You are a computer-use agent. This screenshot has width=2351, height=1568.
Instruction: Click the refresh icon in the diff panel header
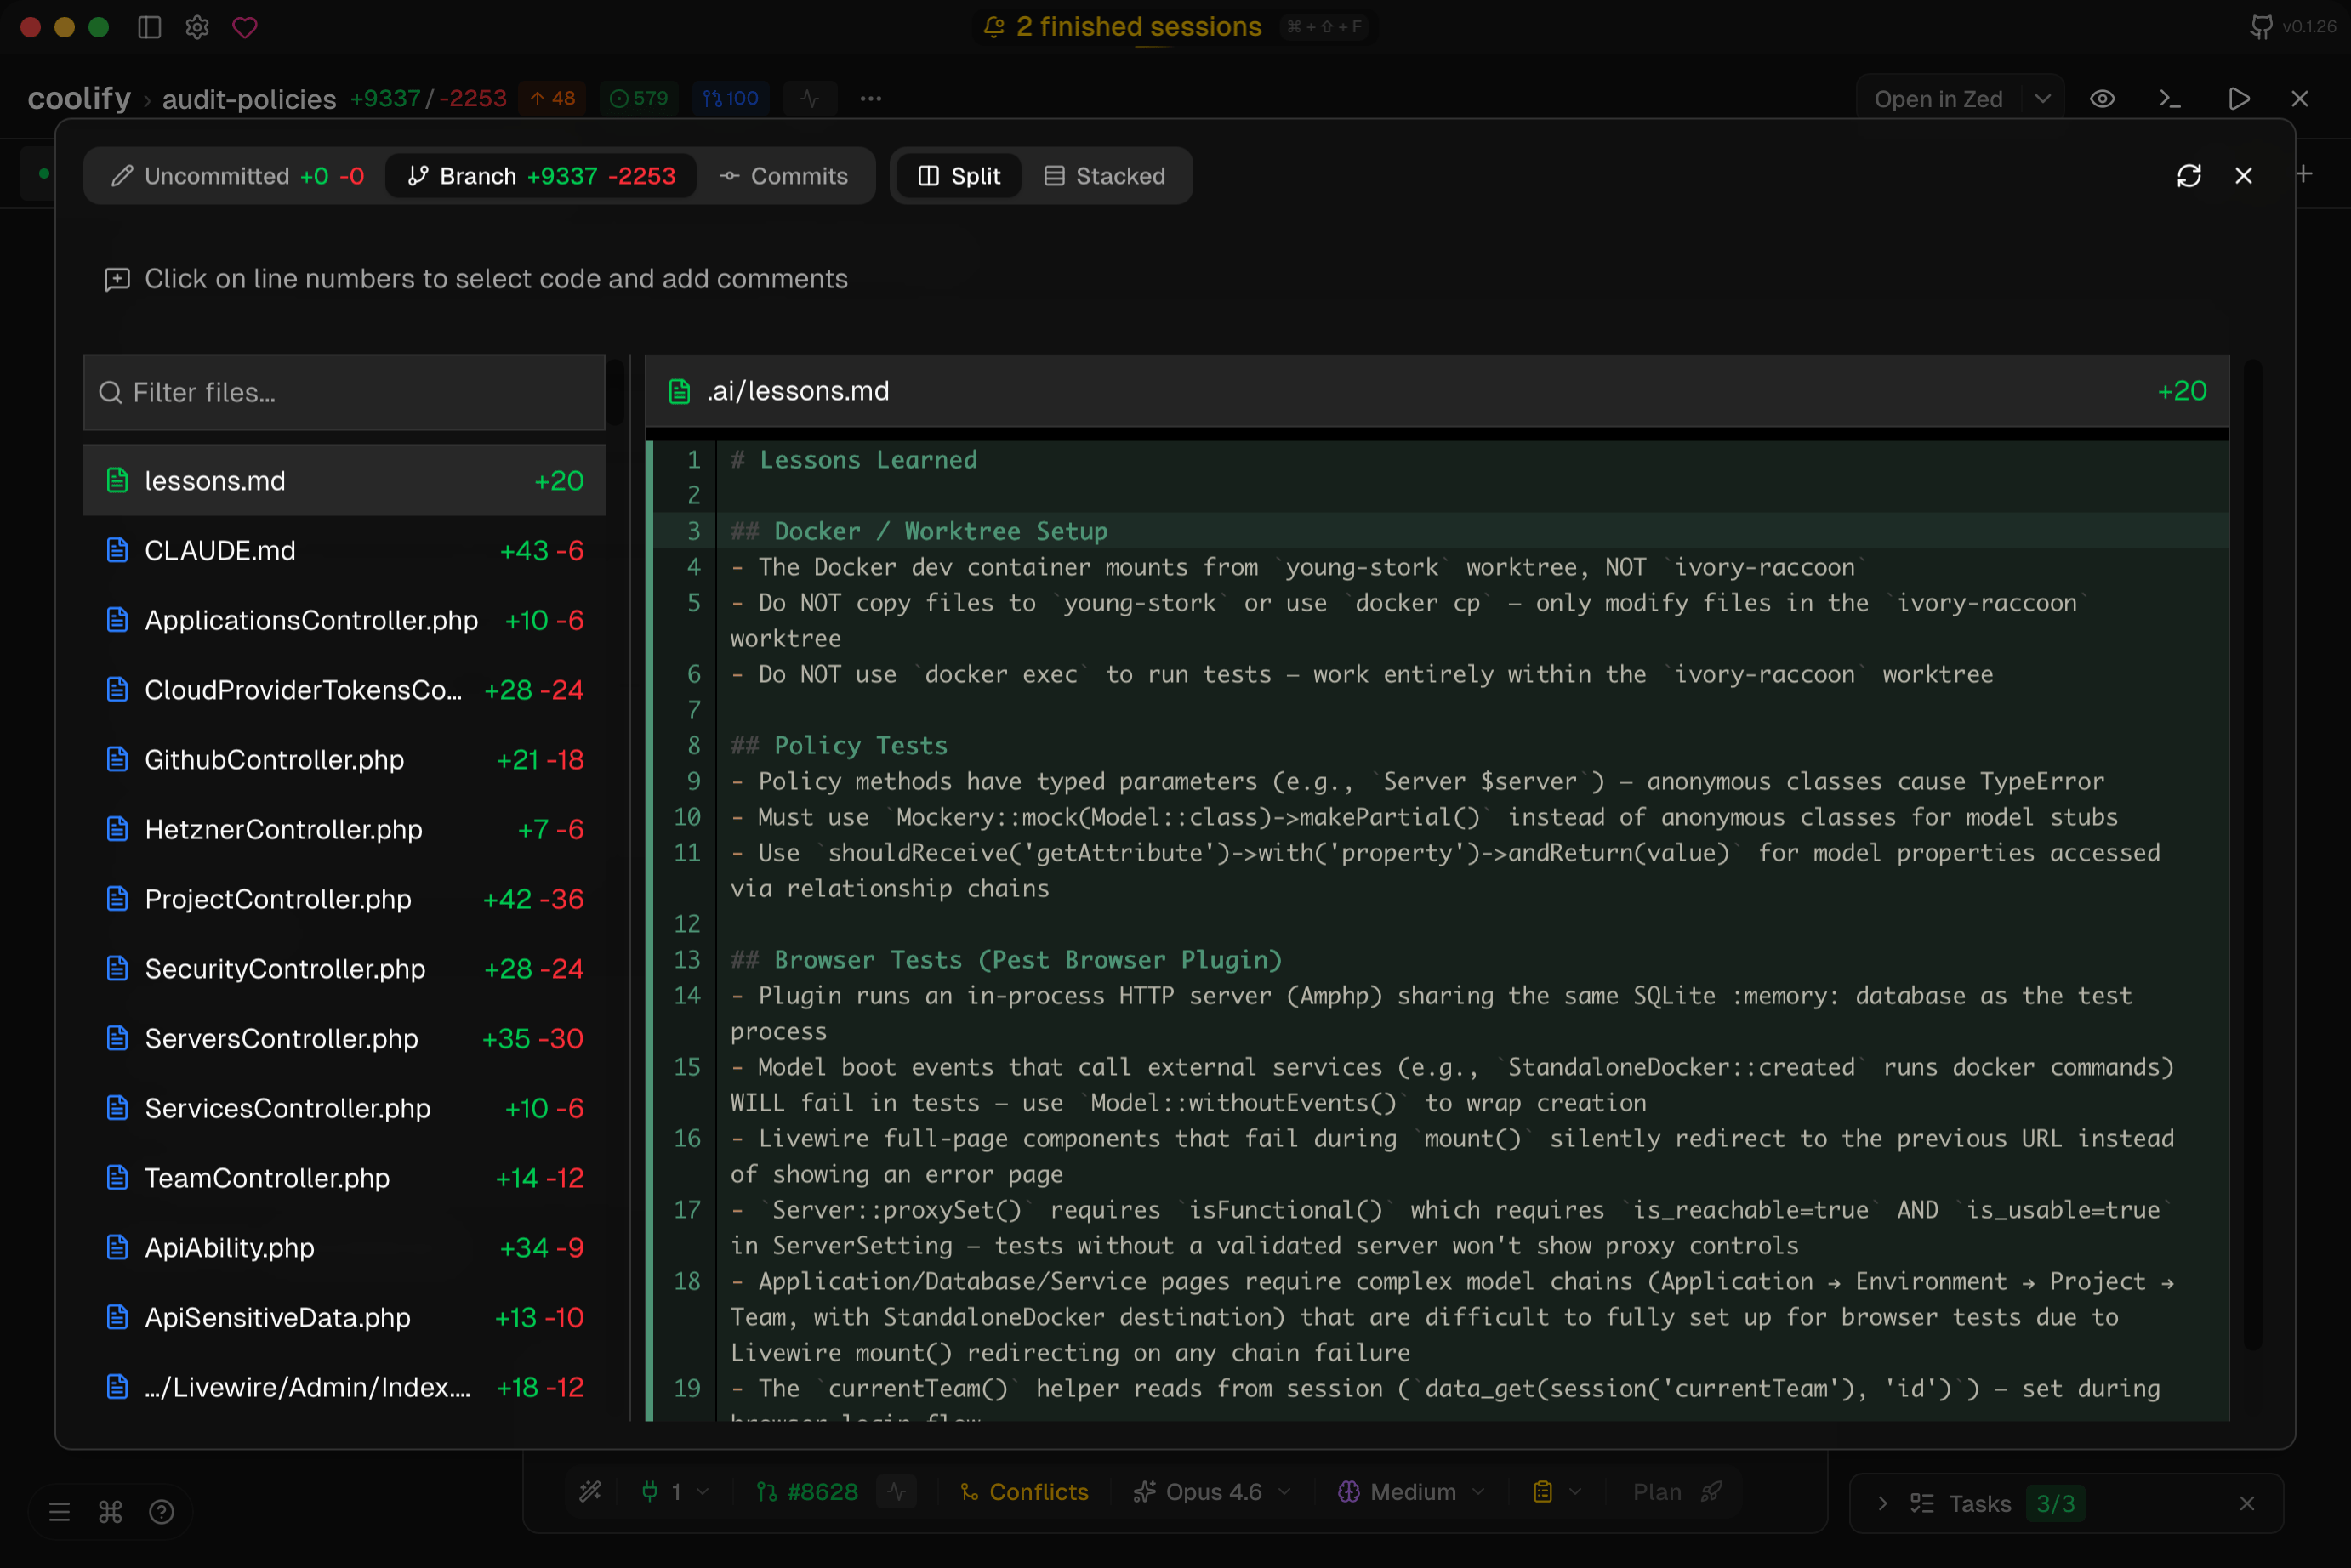pos(2190,175)
